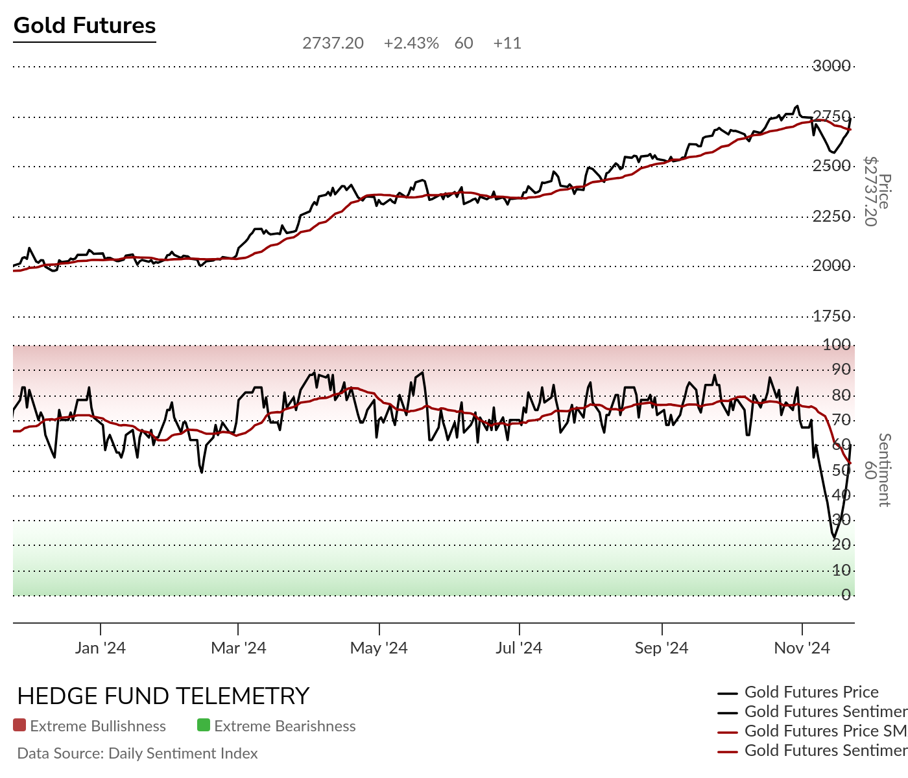Select the Mar '24 axis marker
The width and height of the screenshot is (908, 778).
pyautogui.click(x=239, y=648)
